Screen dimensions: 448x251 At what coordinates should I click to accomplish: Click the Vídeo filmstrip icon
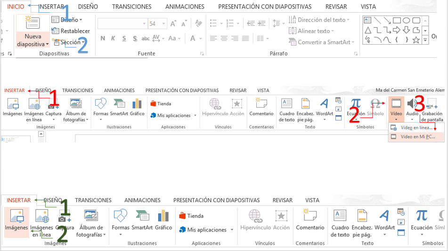[396, 103]
